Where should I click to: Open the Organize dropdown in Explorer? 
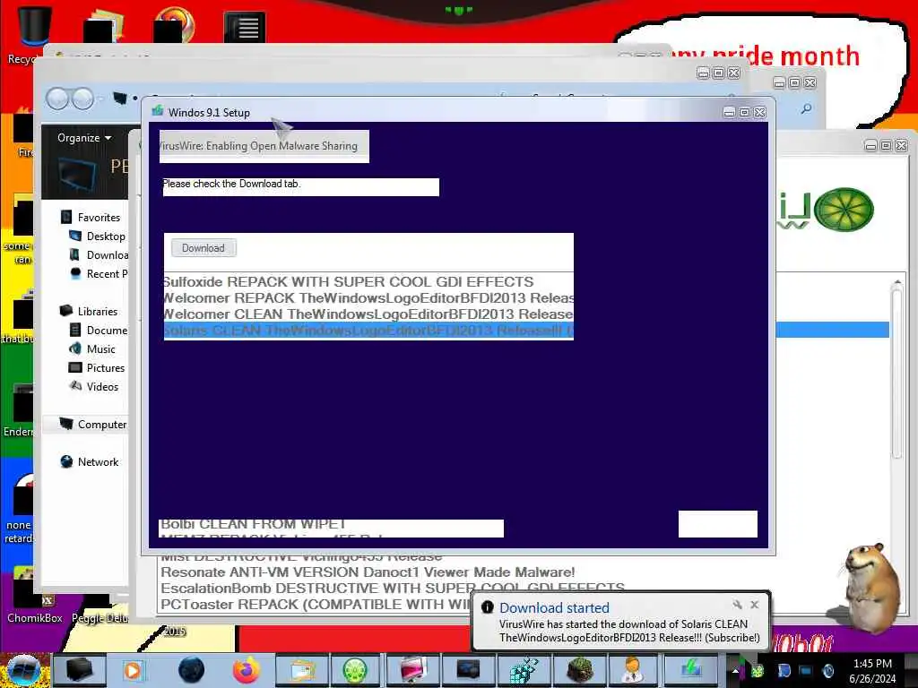84,138
